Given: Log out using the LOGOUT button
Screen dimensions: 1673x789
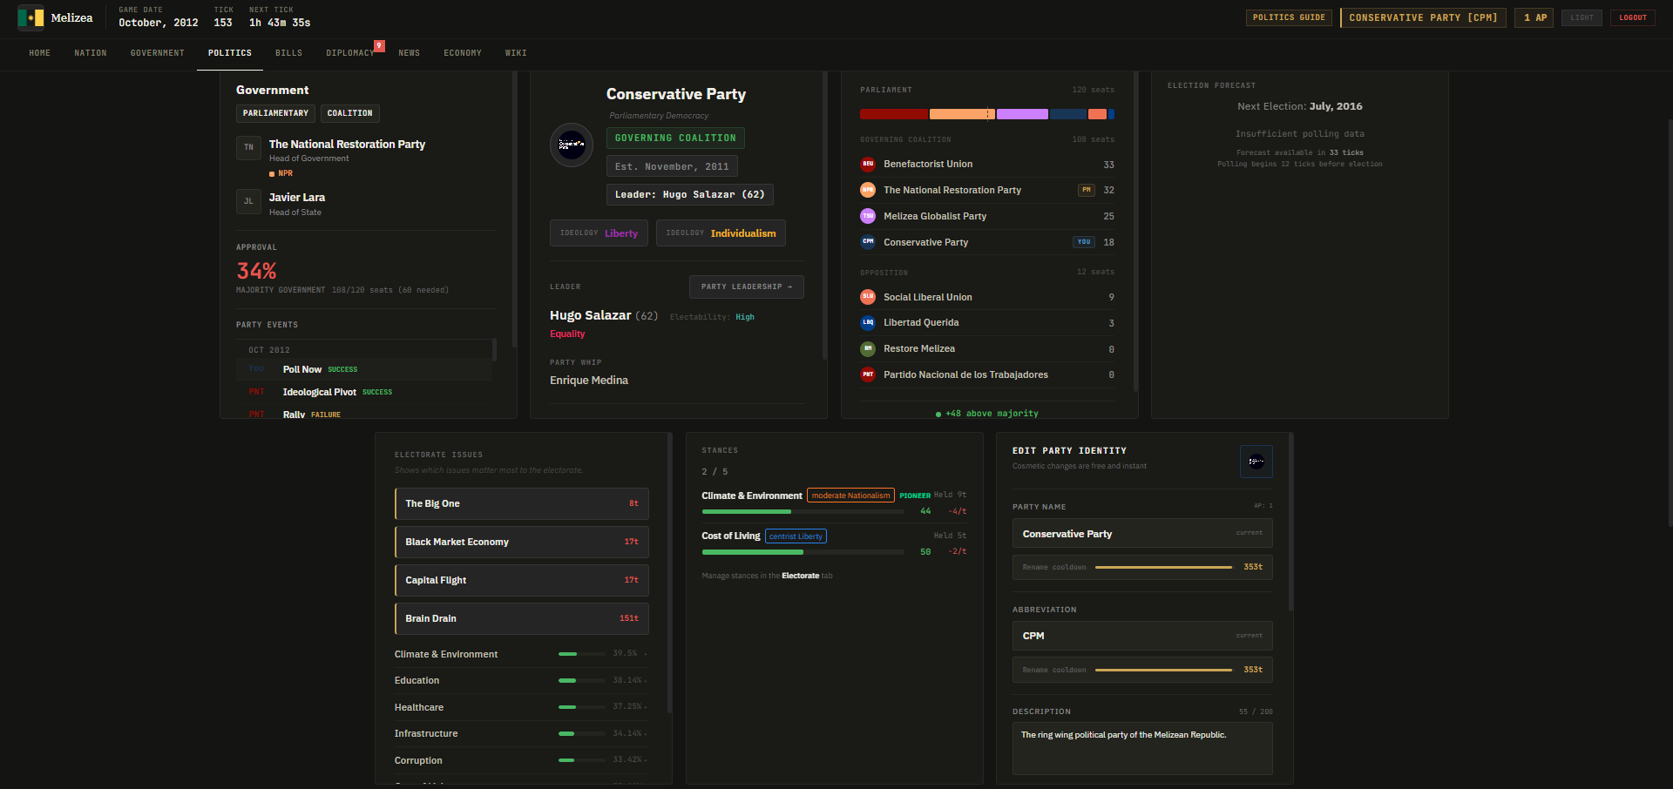Looking at the screenshot, I should (x=1632, y=17).
